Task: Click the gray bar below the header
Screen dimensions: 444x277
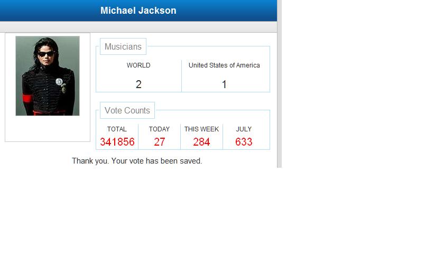Action: (138, 27)
